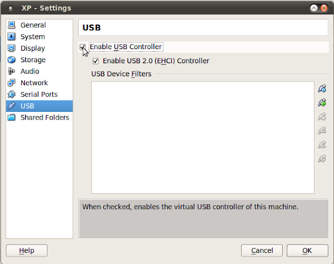
Task: Select Serial Ports in sidebar
Action: (39, 94)
